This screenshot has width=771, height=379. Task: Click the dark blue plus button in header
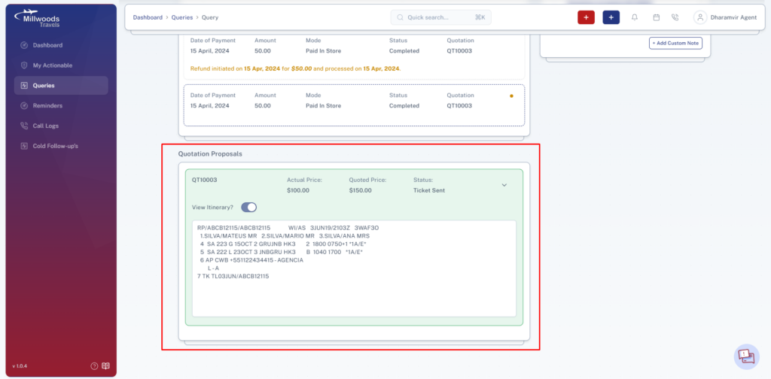coord(611,17)
